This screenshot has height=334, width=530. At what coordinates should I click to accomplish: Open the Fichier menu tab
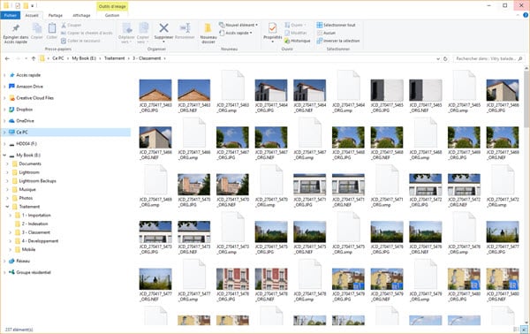point(10,15)
